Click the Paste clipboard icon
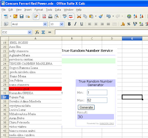148x138 pixels. pyautogui.click(x=91, y=16)
